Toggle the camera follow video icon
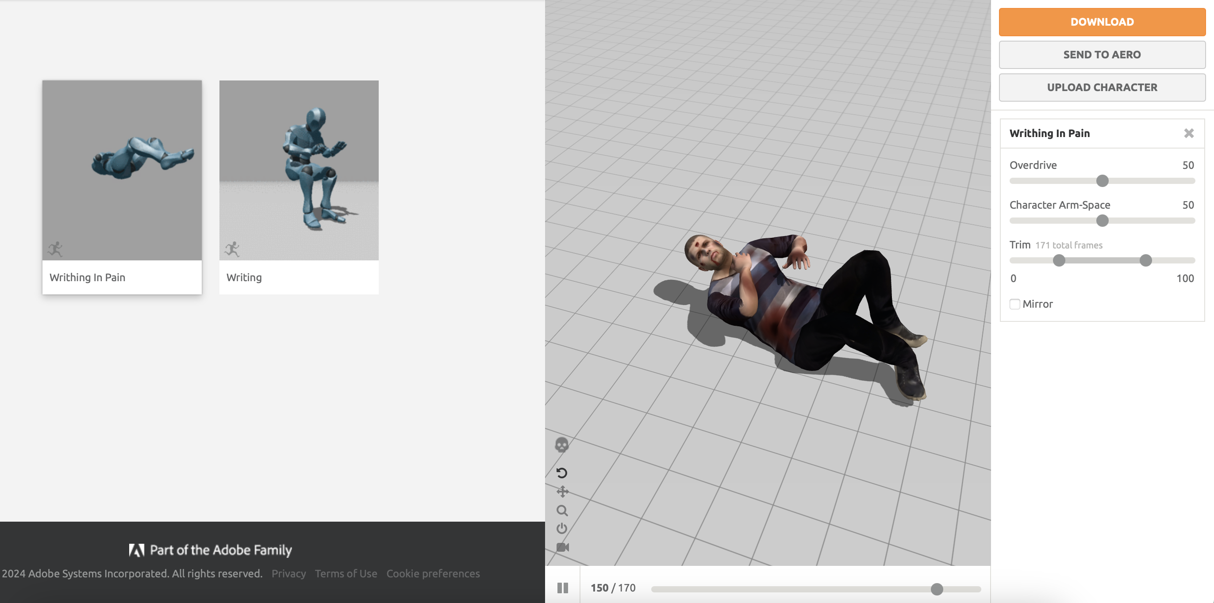 point(562,547)
